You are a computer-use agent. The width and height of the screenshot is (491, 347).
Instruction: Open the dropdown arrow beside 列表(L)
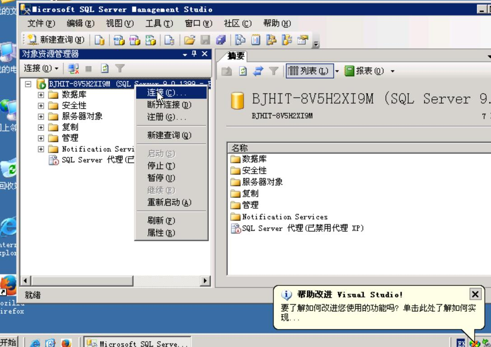(337, 71)
